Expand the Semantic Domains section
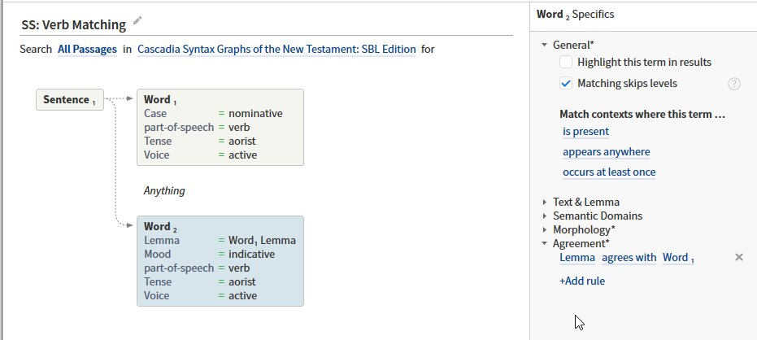The width and height of the screenshot is (757, 340). coord(545,216)
